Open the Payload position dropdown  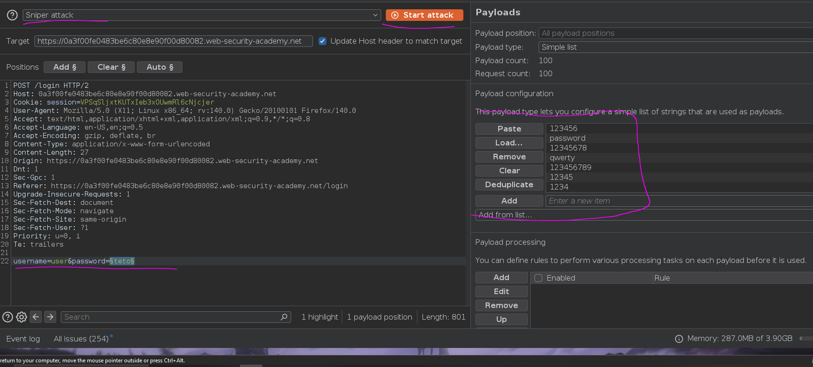tap(676, 33)
